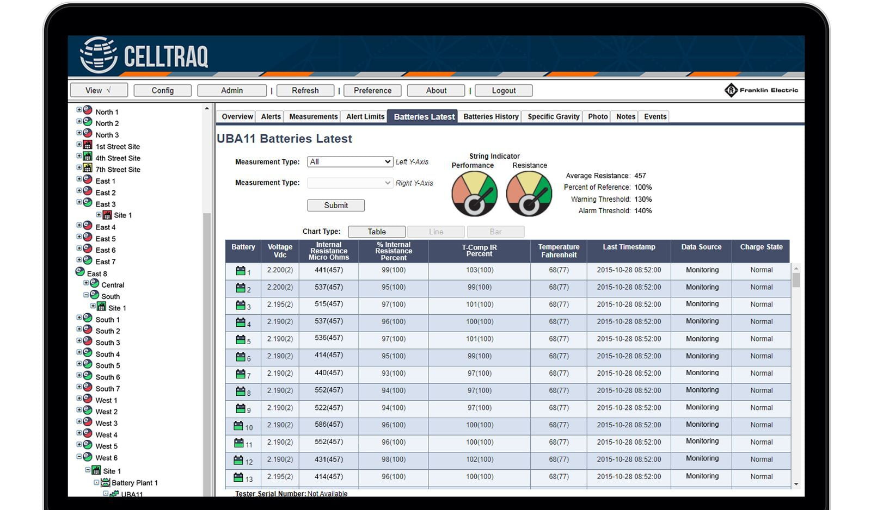871x510 pixels.
Task: Click the East 8 region icon
Action: (x=80, y=272)
